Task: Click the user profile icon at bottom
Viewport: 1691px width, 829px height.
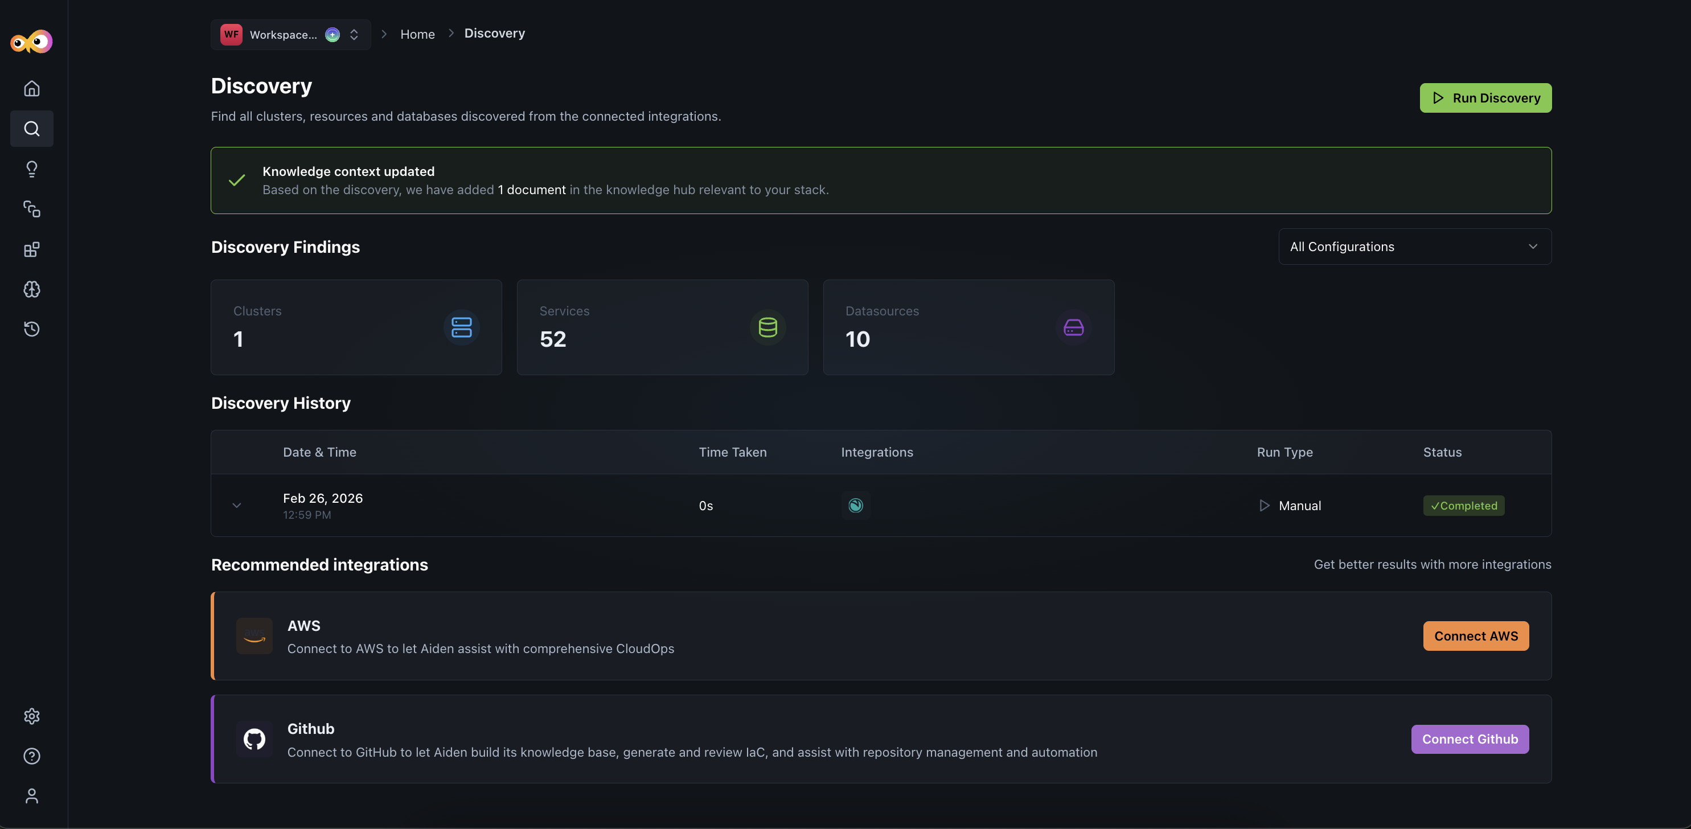Action: [31, 796]
